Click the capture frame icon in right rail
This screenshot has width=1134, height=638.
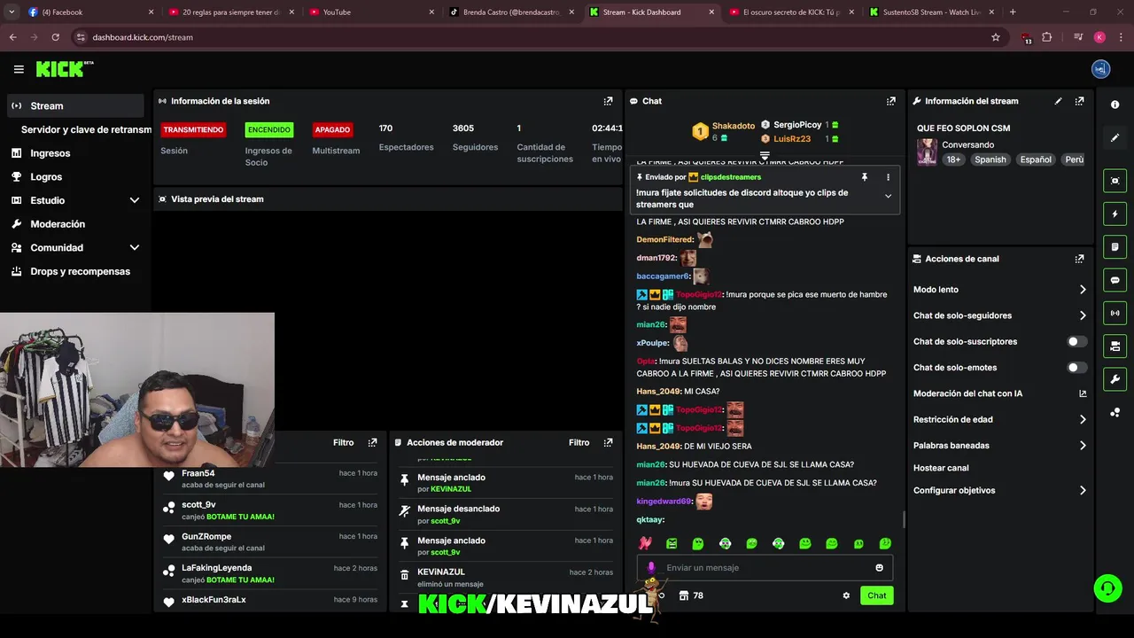[x=1115, y=181]
